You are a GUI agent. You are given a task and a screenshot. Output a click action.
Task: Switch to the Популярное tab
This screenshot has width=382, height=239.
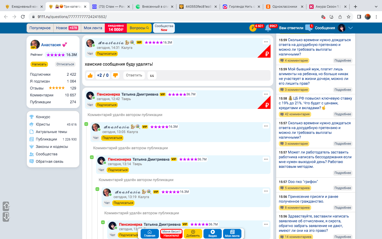pyautogui.click(x=40, y=28)
